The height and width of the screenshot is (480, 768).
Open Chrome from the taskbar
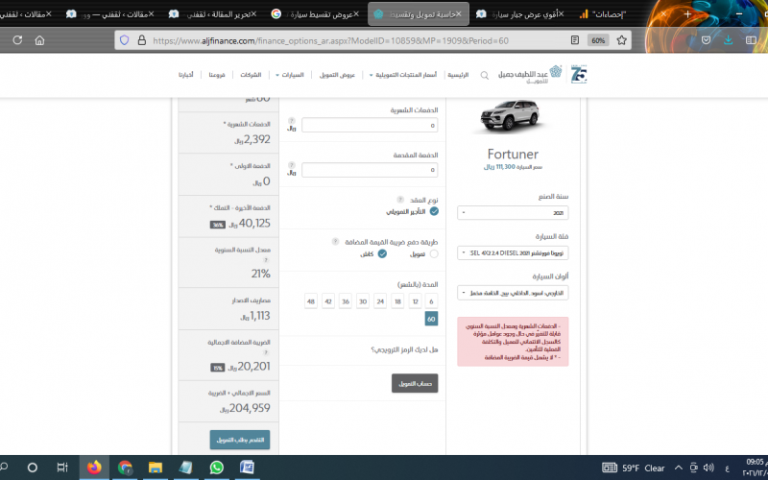(125, 468)
